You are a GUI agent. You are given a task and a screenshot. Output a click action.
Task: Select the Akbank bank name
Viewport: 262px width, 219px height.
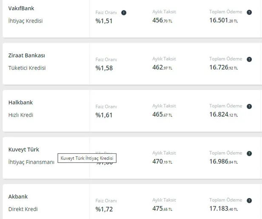pyautogui.click(x=18, y=196)
